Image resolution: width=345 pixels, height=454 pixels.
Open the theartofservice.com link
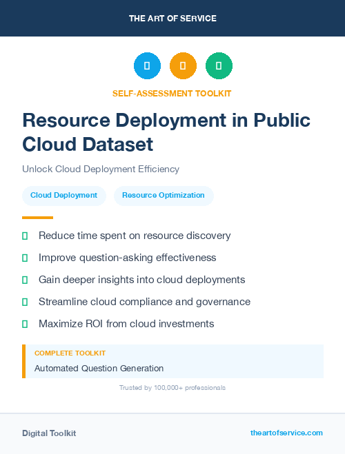(x=286, y=433)
